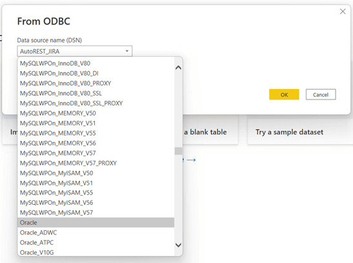The image size is (353, 263).
Task: Select MySQLWPOn_InnoDB_V80 from list
Action: tap(96, 63)
